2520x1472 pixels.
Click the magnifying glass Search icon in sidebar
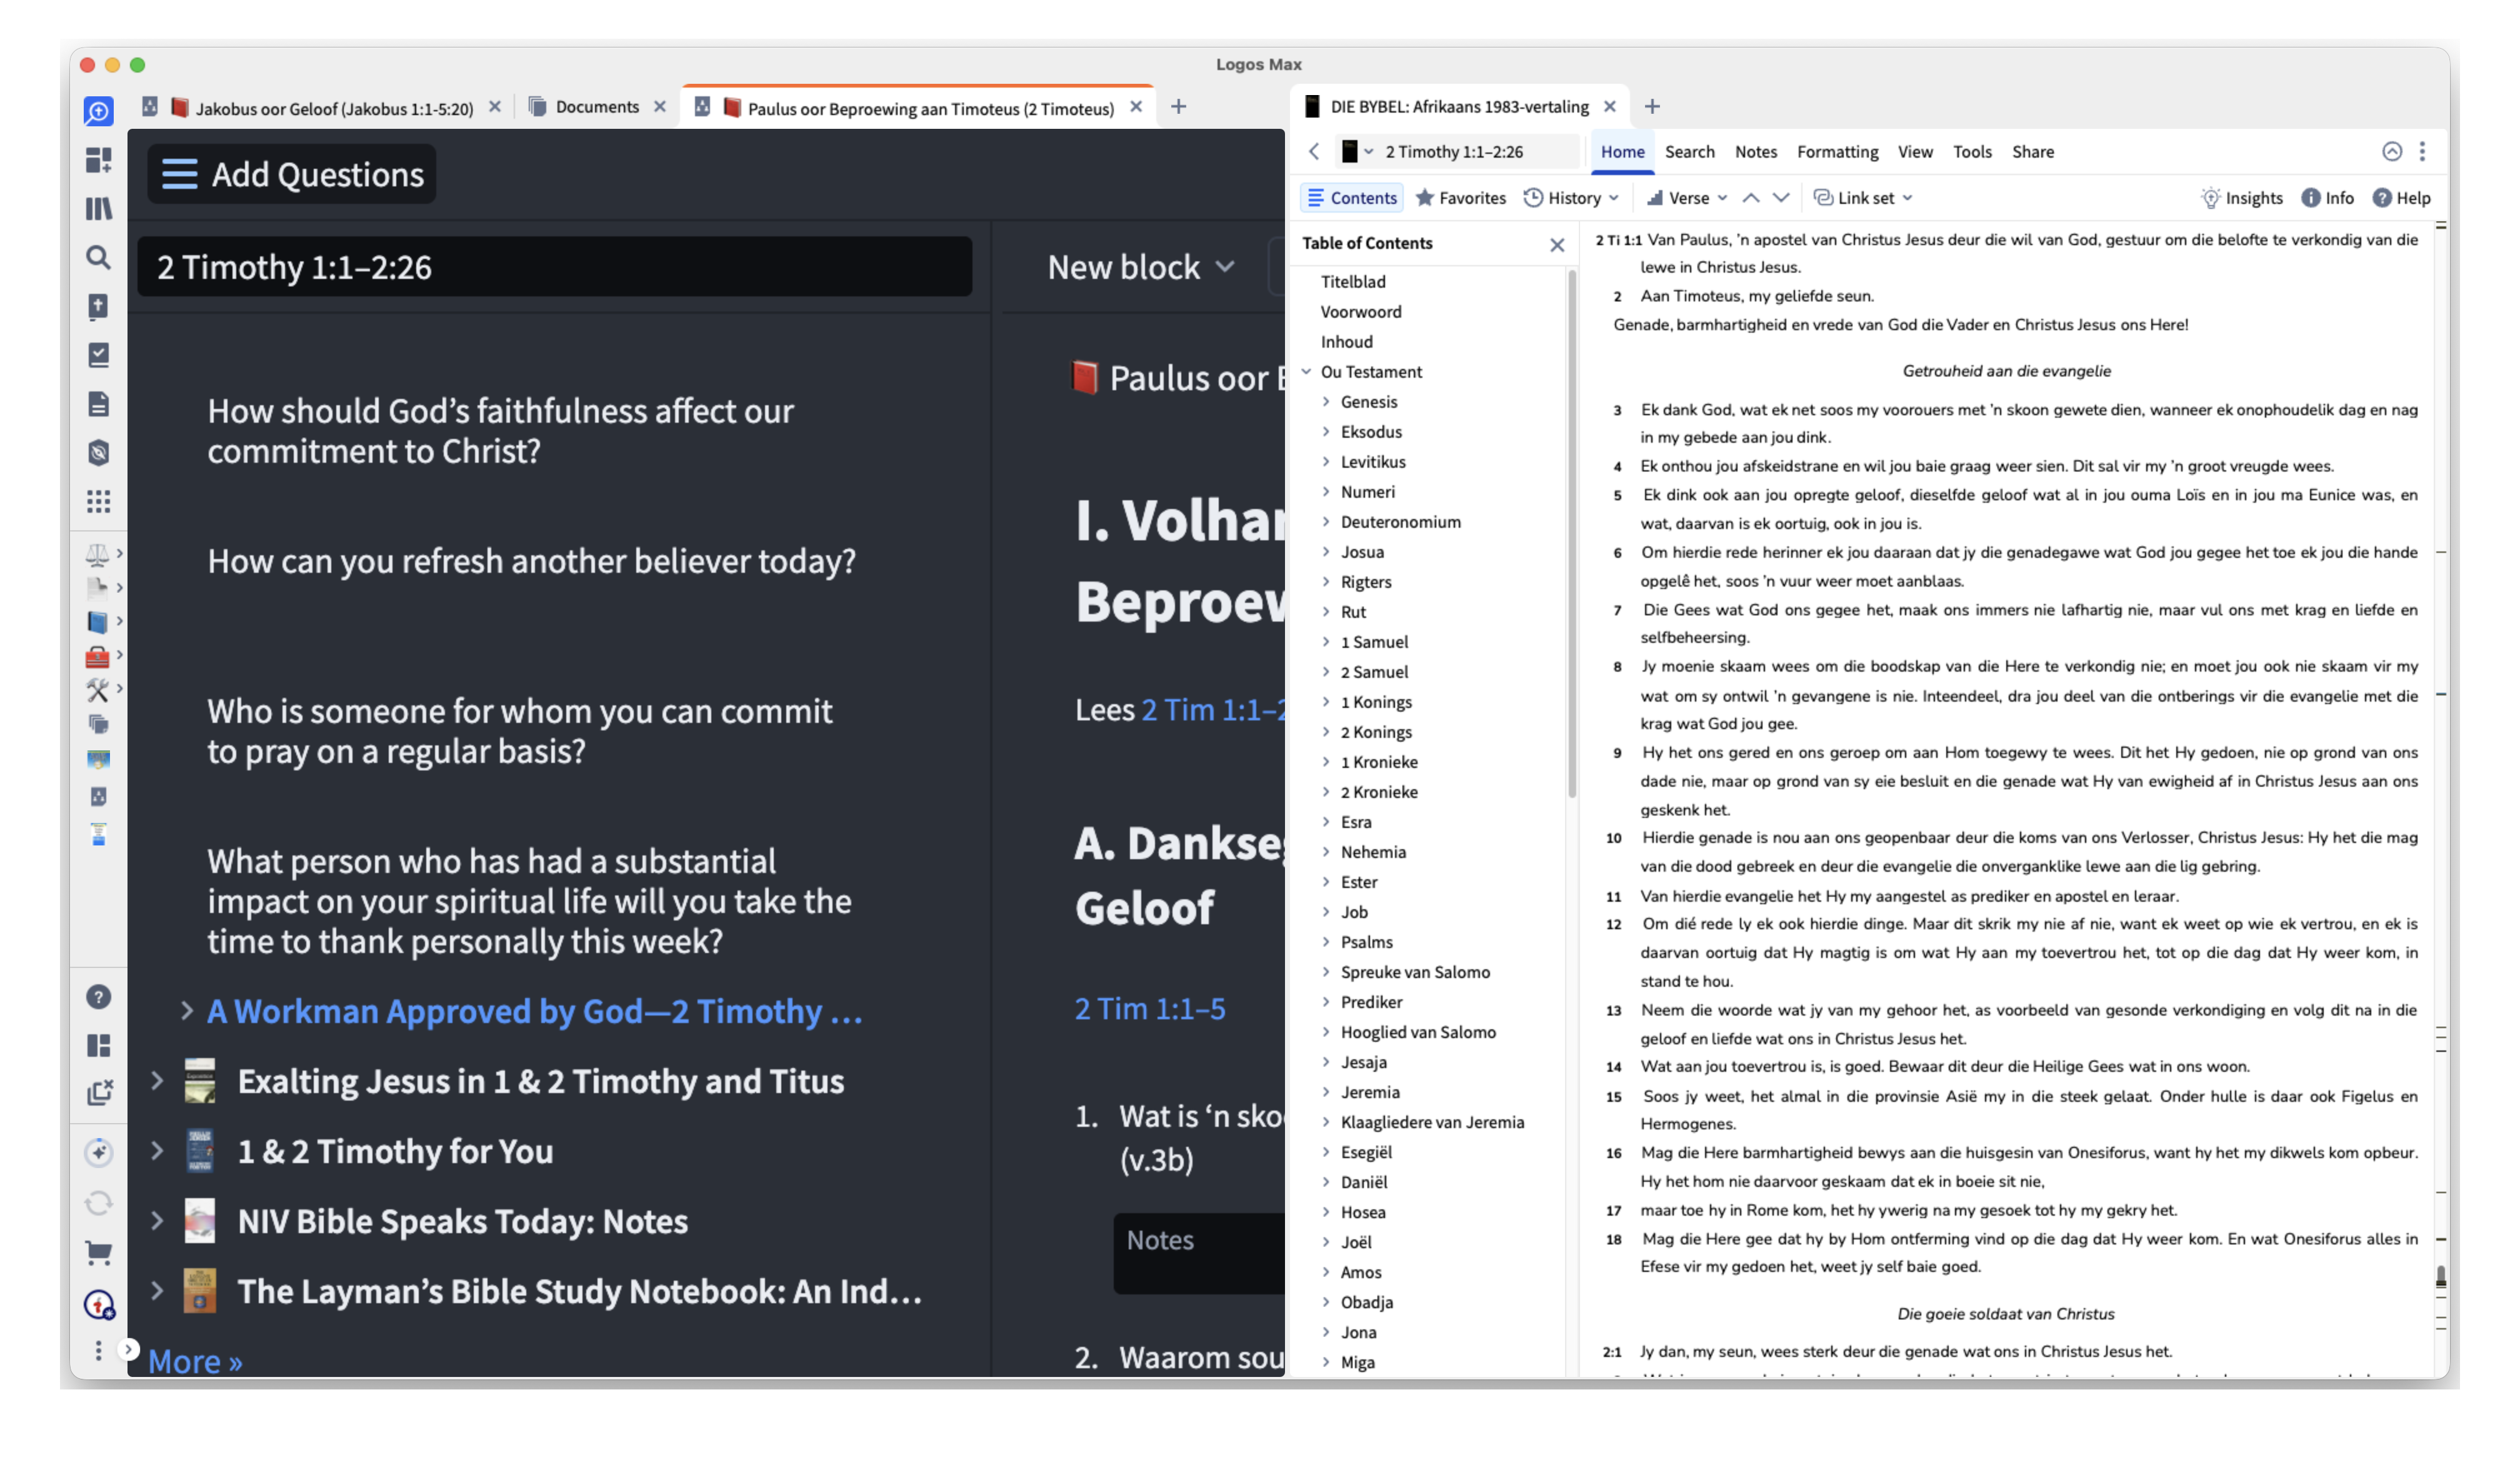98,257
